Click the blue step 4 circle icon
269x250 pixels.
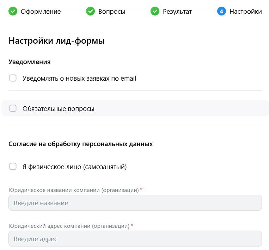(x=221, y=12)
